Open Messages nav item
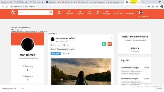The width and height of the screenshot is (164, 92). click(x=107, y=13)
